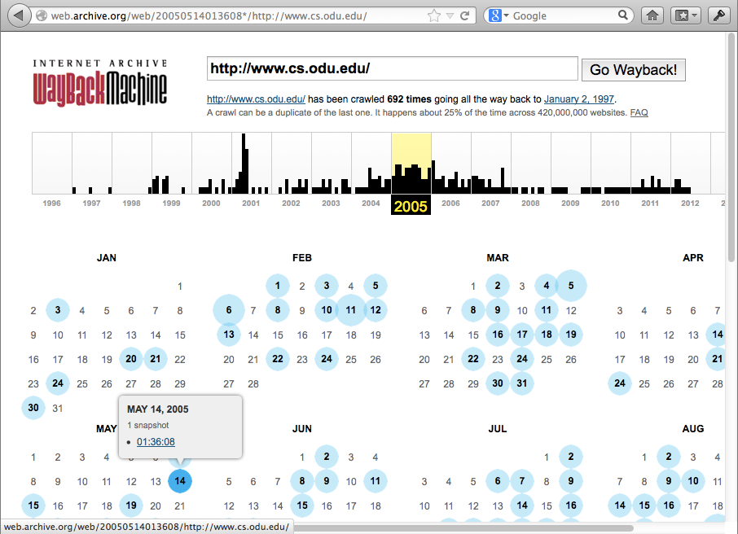Image resolution: width=738 pixels, height=534 pixels.
Task: Open the January 20 snapshot day
Action: [131, 359]
